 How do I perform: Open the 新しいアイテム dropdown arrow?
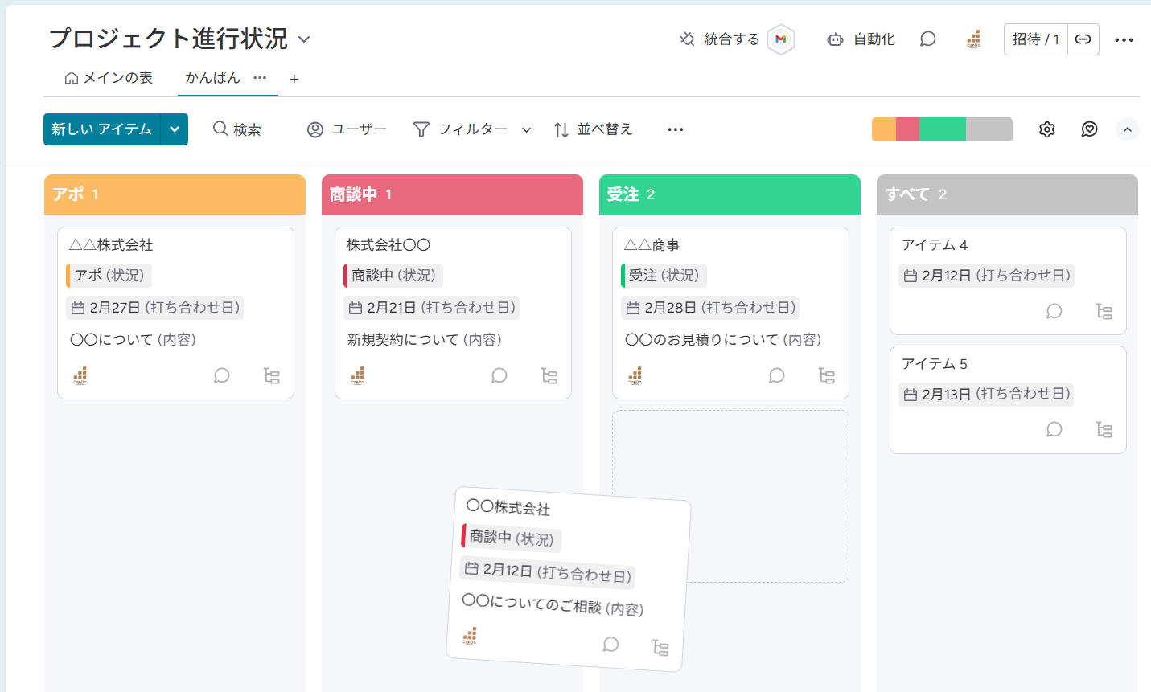[x=175, y=129]
